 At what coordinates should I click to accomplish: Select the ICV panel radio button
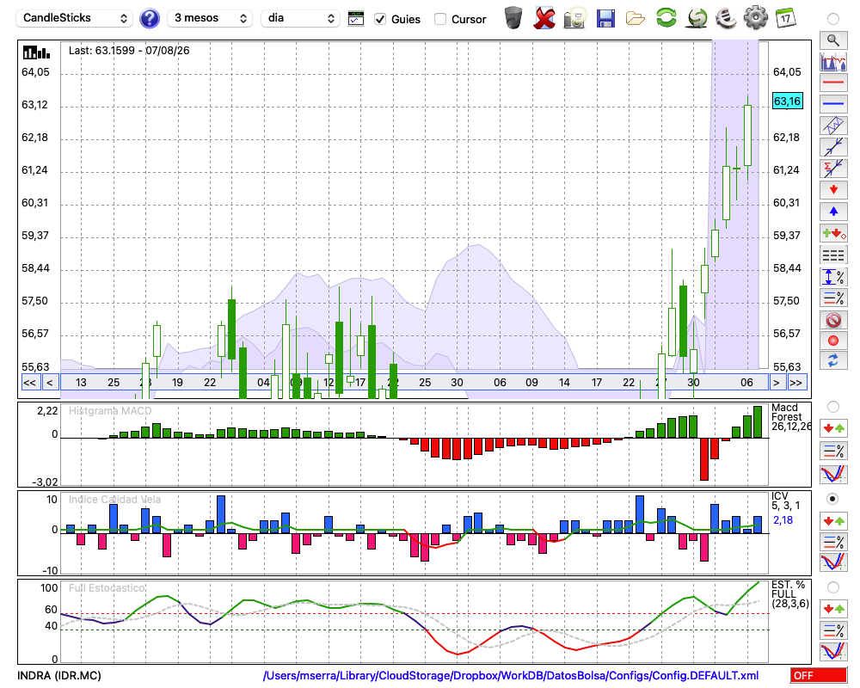click(833, 499)
